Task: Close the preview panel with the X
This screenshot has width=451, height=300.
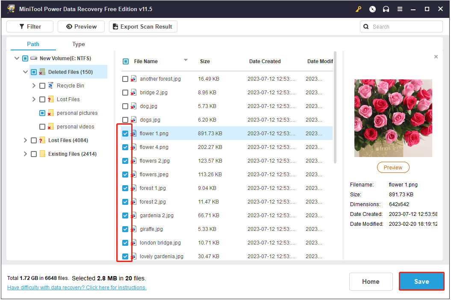Action: coord(436,57)
